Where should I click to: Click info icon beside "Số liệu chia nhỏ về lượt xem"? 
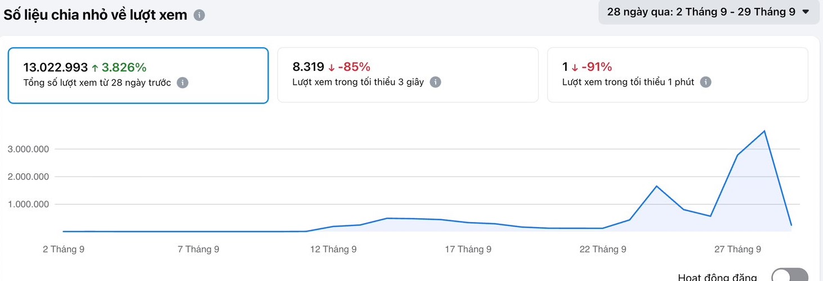199,15
